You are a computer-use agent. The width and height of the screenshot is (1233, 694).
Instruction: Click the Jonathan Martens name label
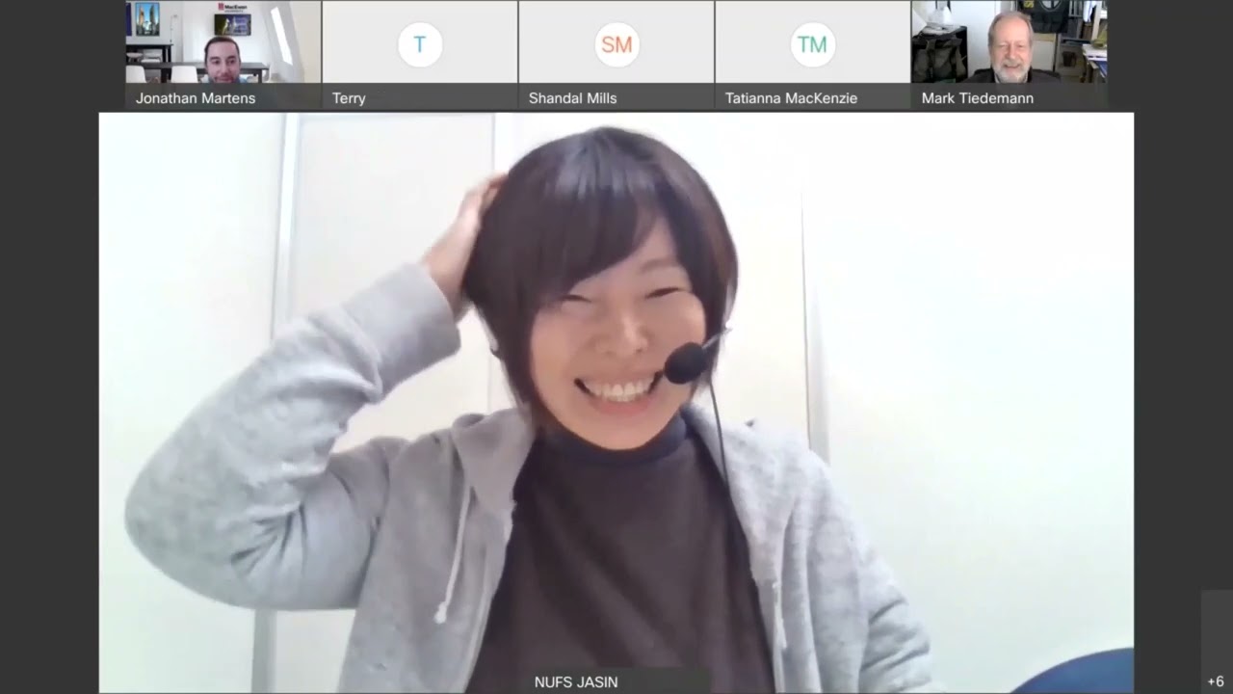196,97
